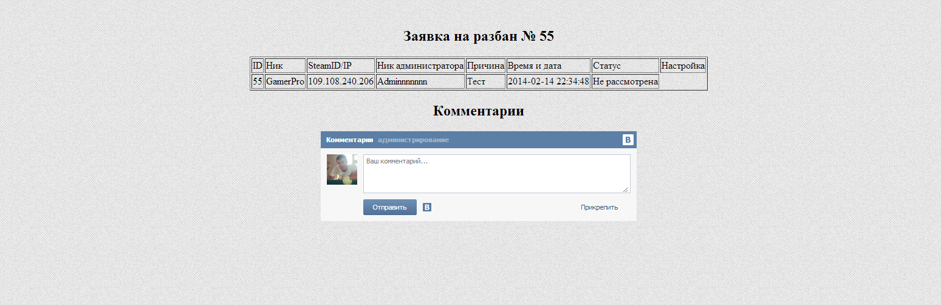Click the 'Настройка' column header
941x305 pixels.
[683, 66]
